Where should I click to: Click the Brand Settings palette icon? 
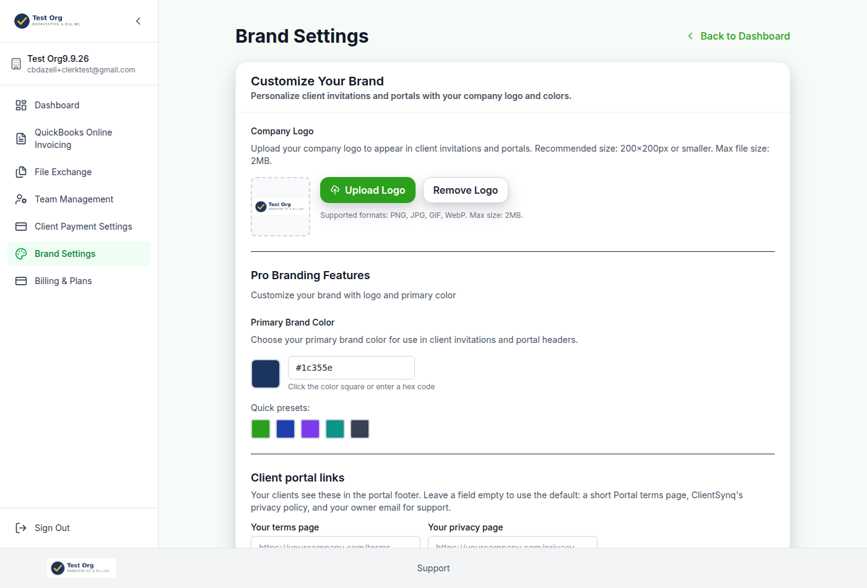(21, 254)
